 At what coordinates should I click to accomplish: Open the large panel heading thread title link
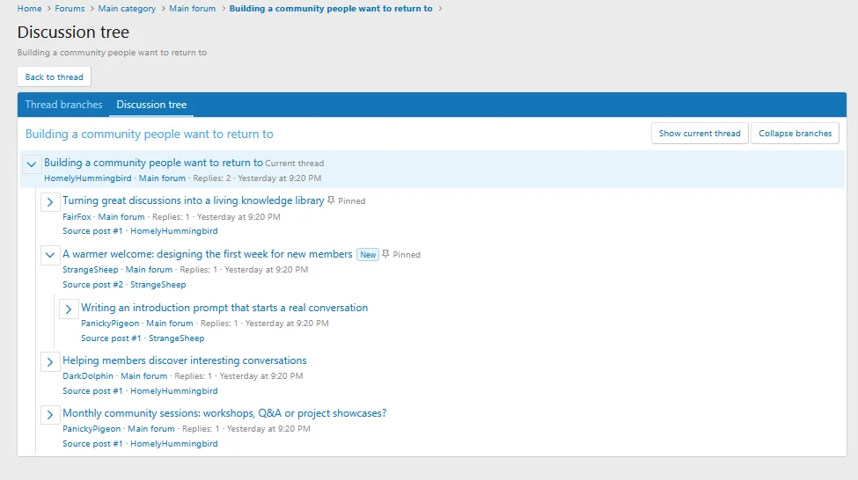click(150, 134)
